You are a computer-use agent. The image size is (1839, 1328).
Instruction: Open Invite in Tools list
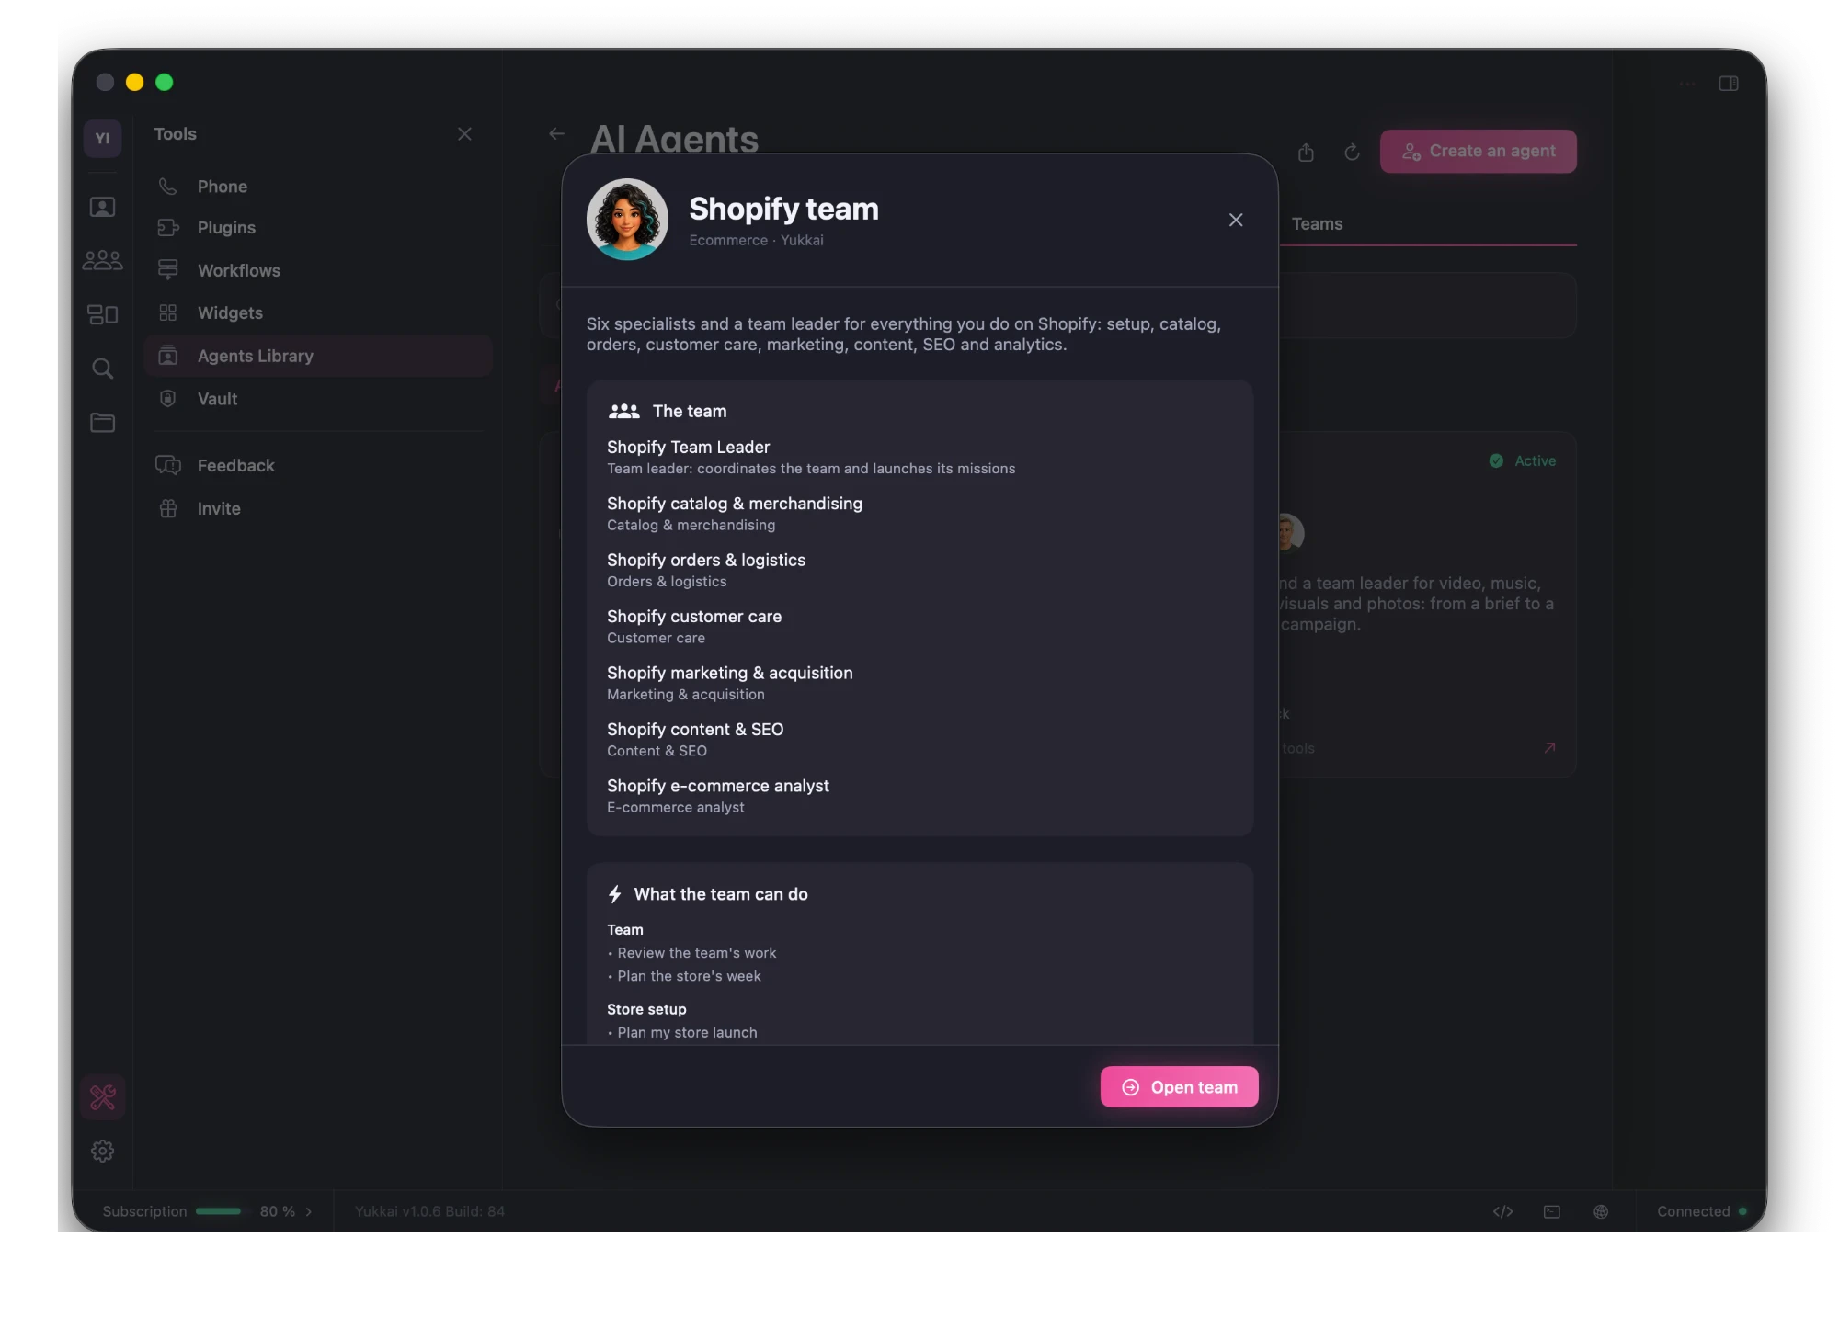pos(317,509)
